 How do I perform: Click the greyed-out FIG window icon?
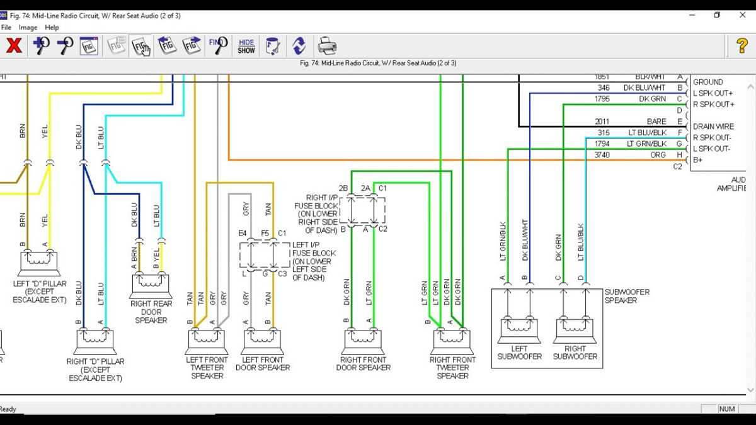click(x=117, y=45)
